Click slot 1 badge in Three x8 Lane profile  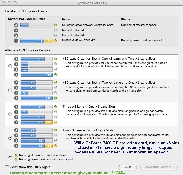click(16, 122)
